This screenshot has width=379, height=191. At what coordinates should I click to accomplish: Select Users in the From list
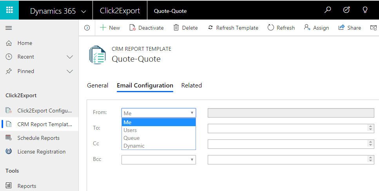tap(159, 130)
